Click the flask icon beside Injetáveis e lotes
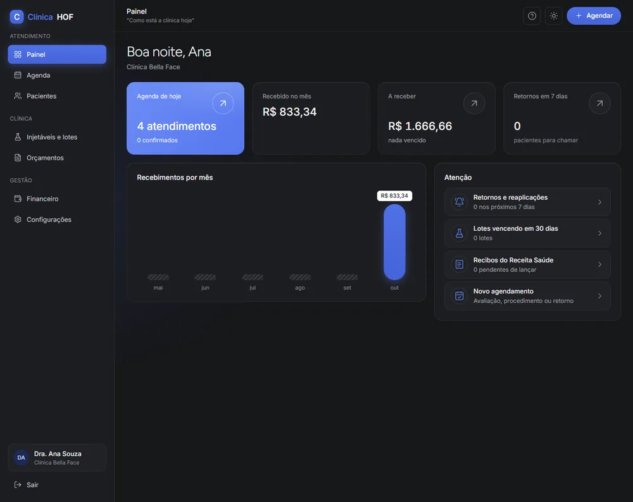633x502 pixels. pyautogui.click(x=18, y=137)
